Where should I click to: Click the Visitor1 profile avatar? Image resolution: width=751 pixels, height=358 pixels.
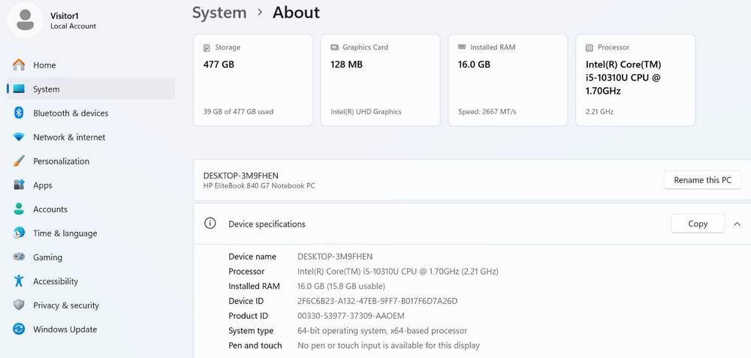(25, 20)
